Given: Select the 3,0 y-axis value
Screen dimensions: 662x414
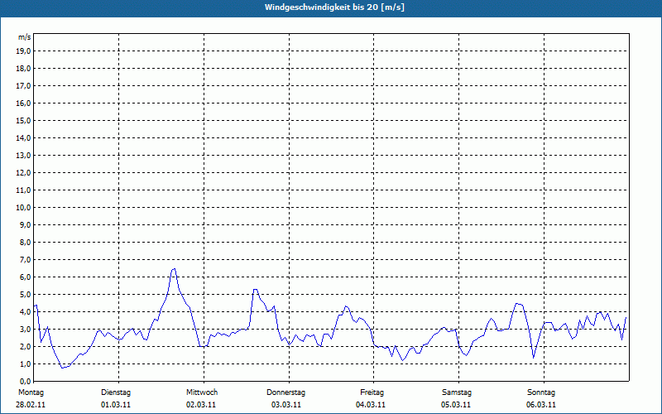Looking at the screenshot, I should click(26, 329).
